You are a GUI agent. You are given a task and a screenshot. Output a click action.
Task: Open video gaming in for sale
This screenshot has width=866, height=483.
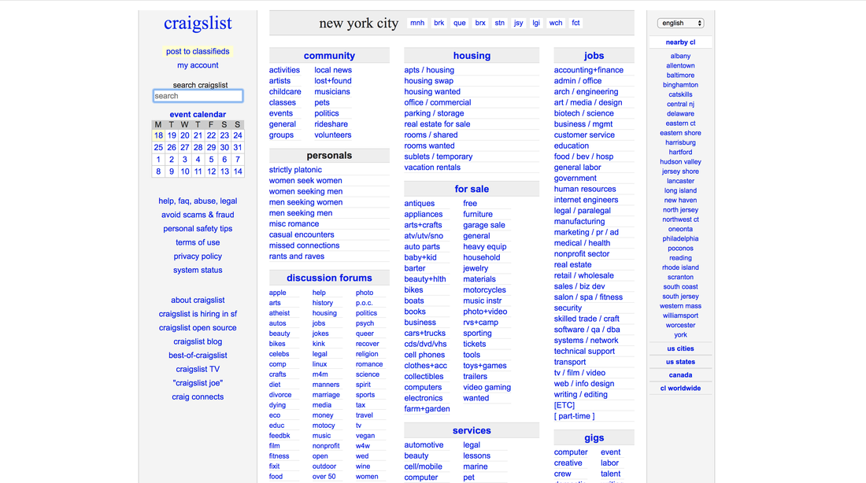(x=487, y=388)
